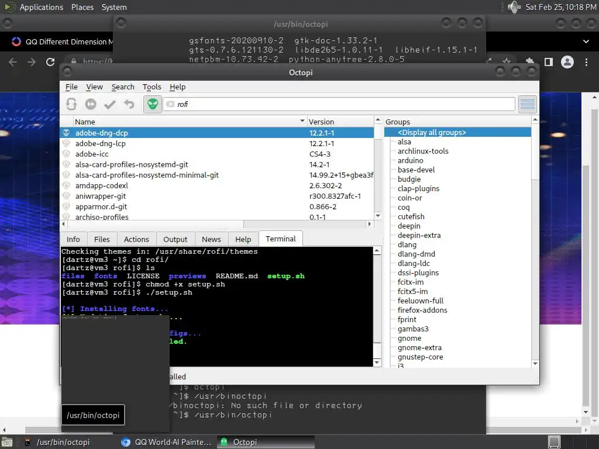Screen dimensions: 599x449
Task: Open the File menu in Octopi
Action: coord(71,87)
